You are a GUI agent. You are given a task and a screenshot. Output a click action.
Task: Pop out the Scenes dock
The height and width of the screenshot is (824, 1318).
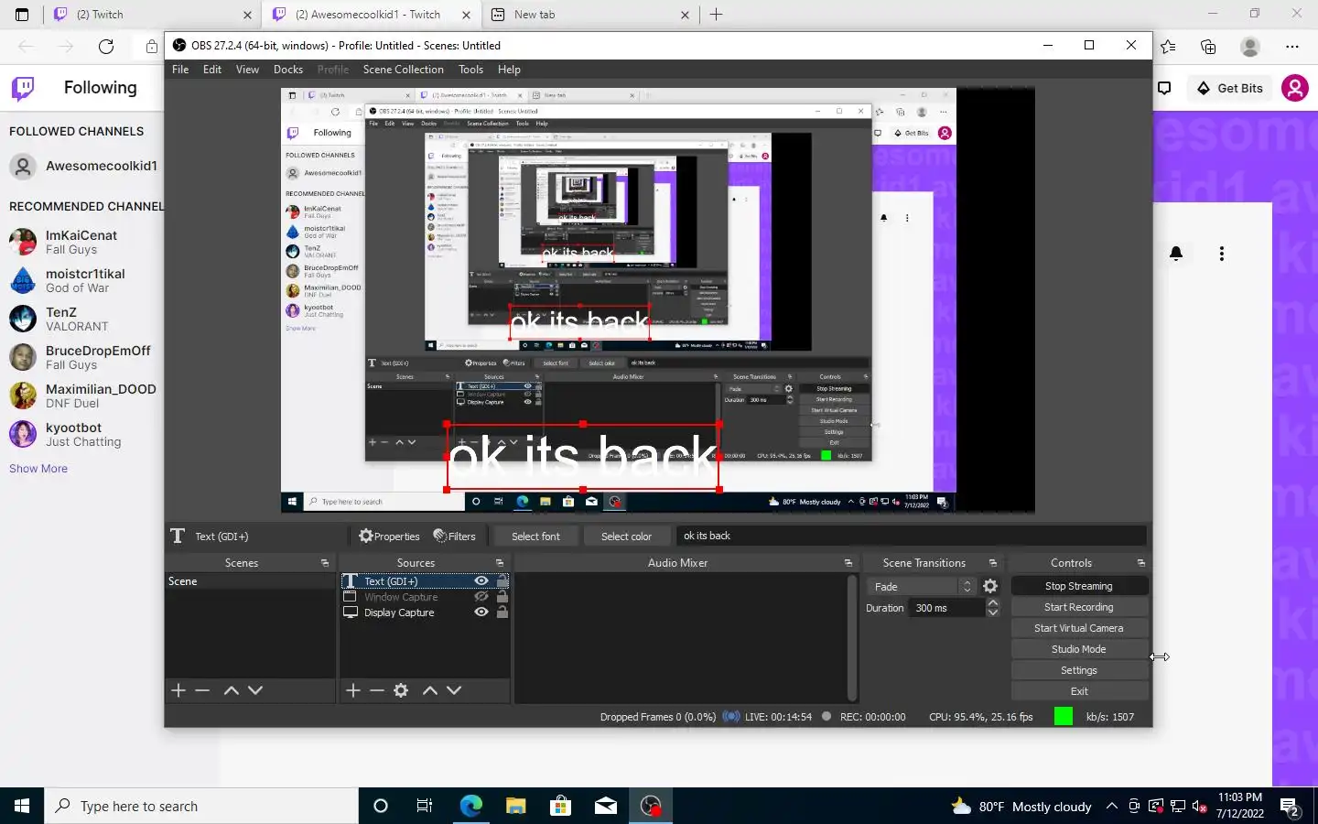pyautogui.click(x=325, y=563)
